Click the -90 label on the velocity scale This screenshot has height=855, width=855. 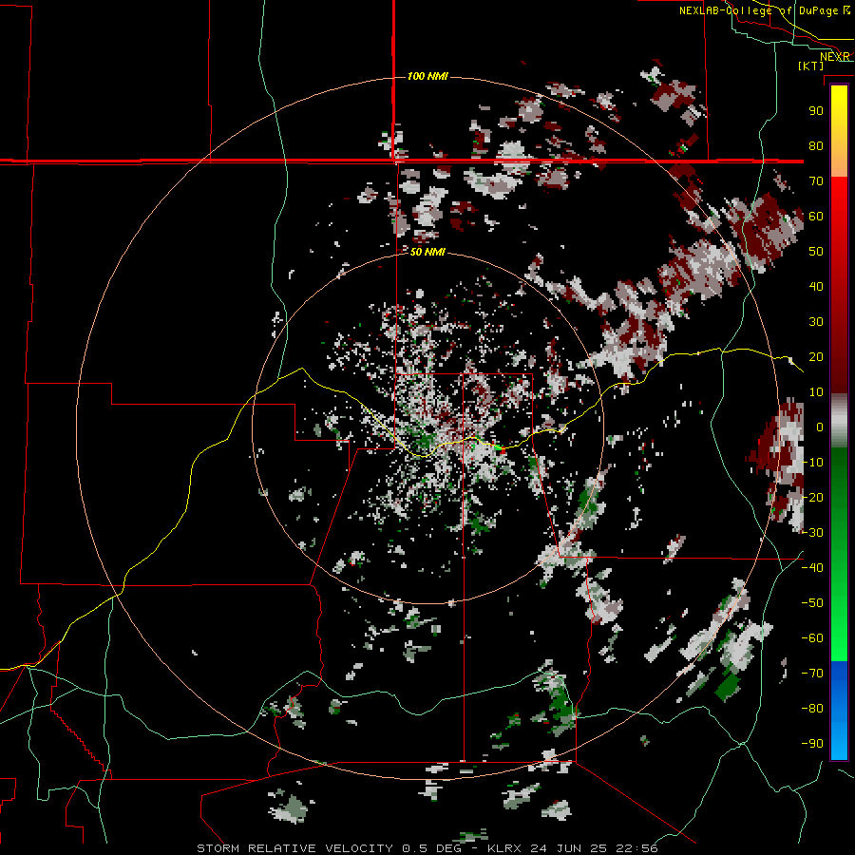812,744
